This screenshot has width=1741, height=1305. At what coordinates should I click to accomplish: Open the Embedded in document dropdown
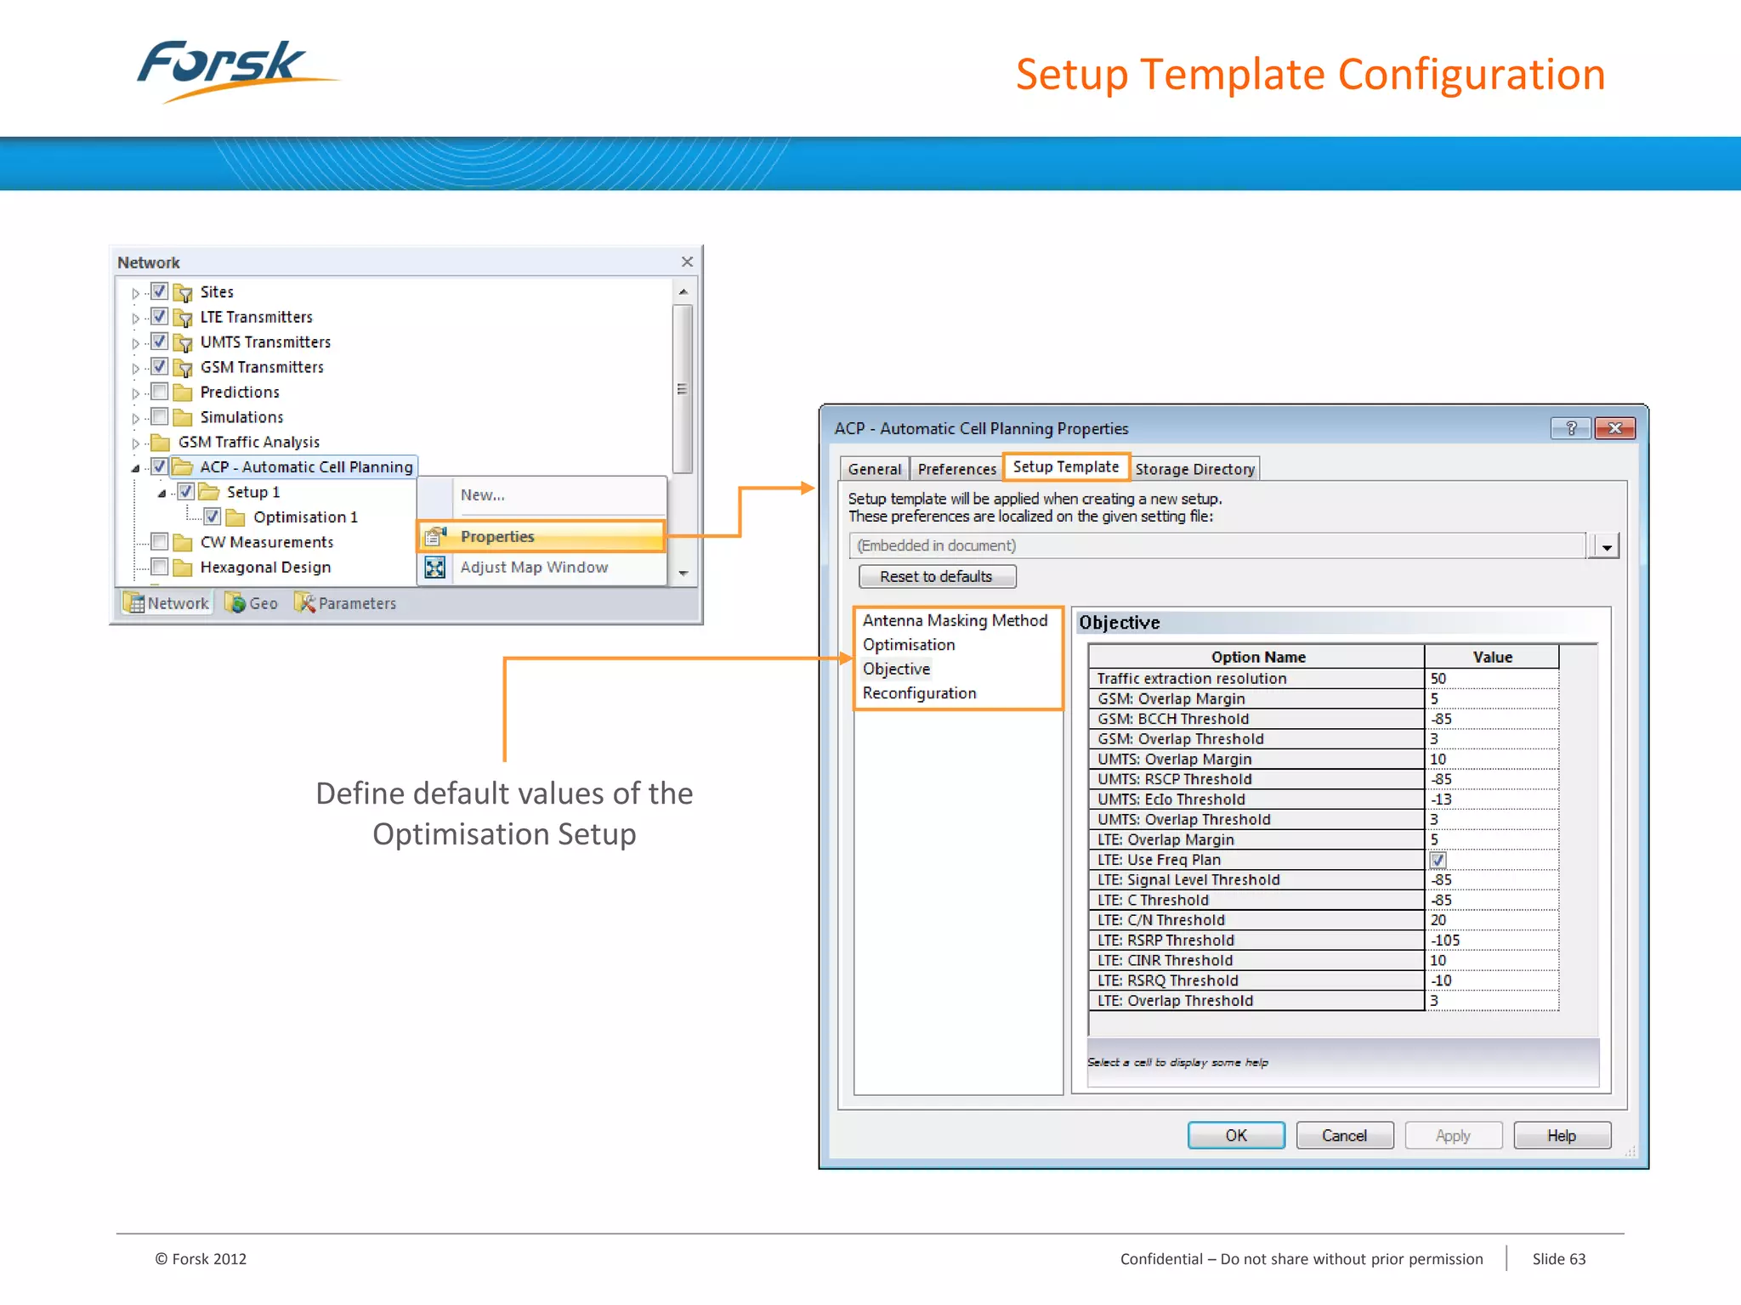point(1606,546)
